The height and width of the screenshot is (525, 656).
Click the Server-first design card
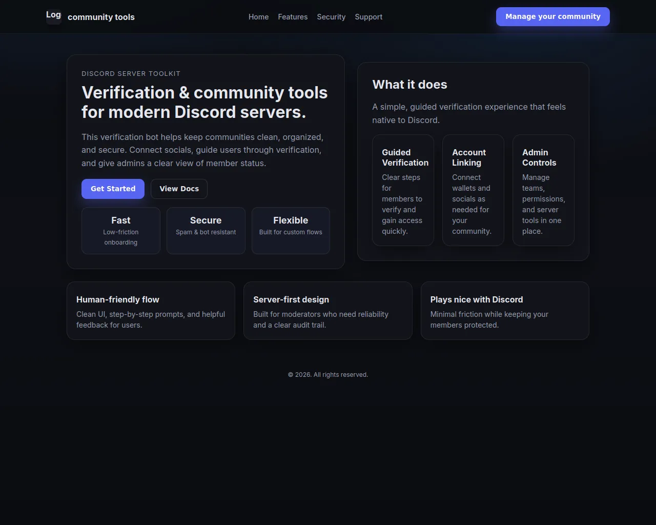pyautogui.click(x=328, y=311)
